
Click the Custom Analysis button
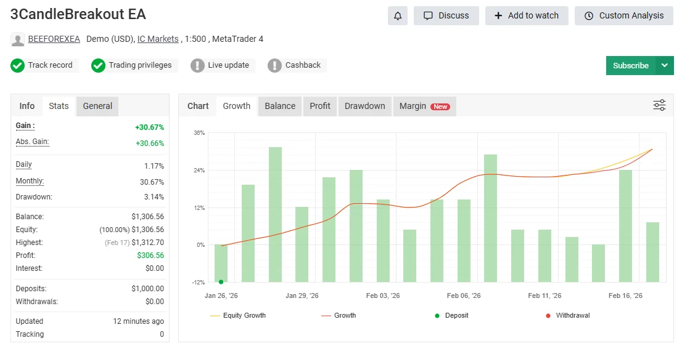pos(624,16)
